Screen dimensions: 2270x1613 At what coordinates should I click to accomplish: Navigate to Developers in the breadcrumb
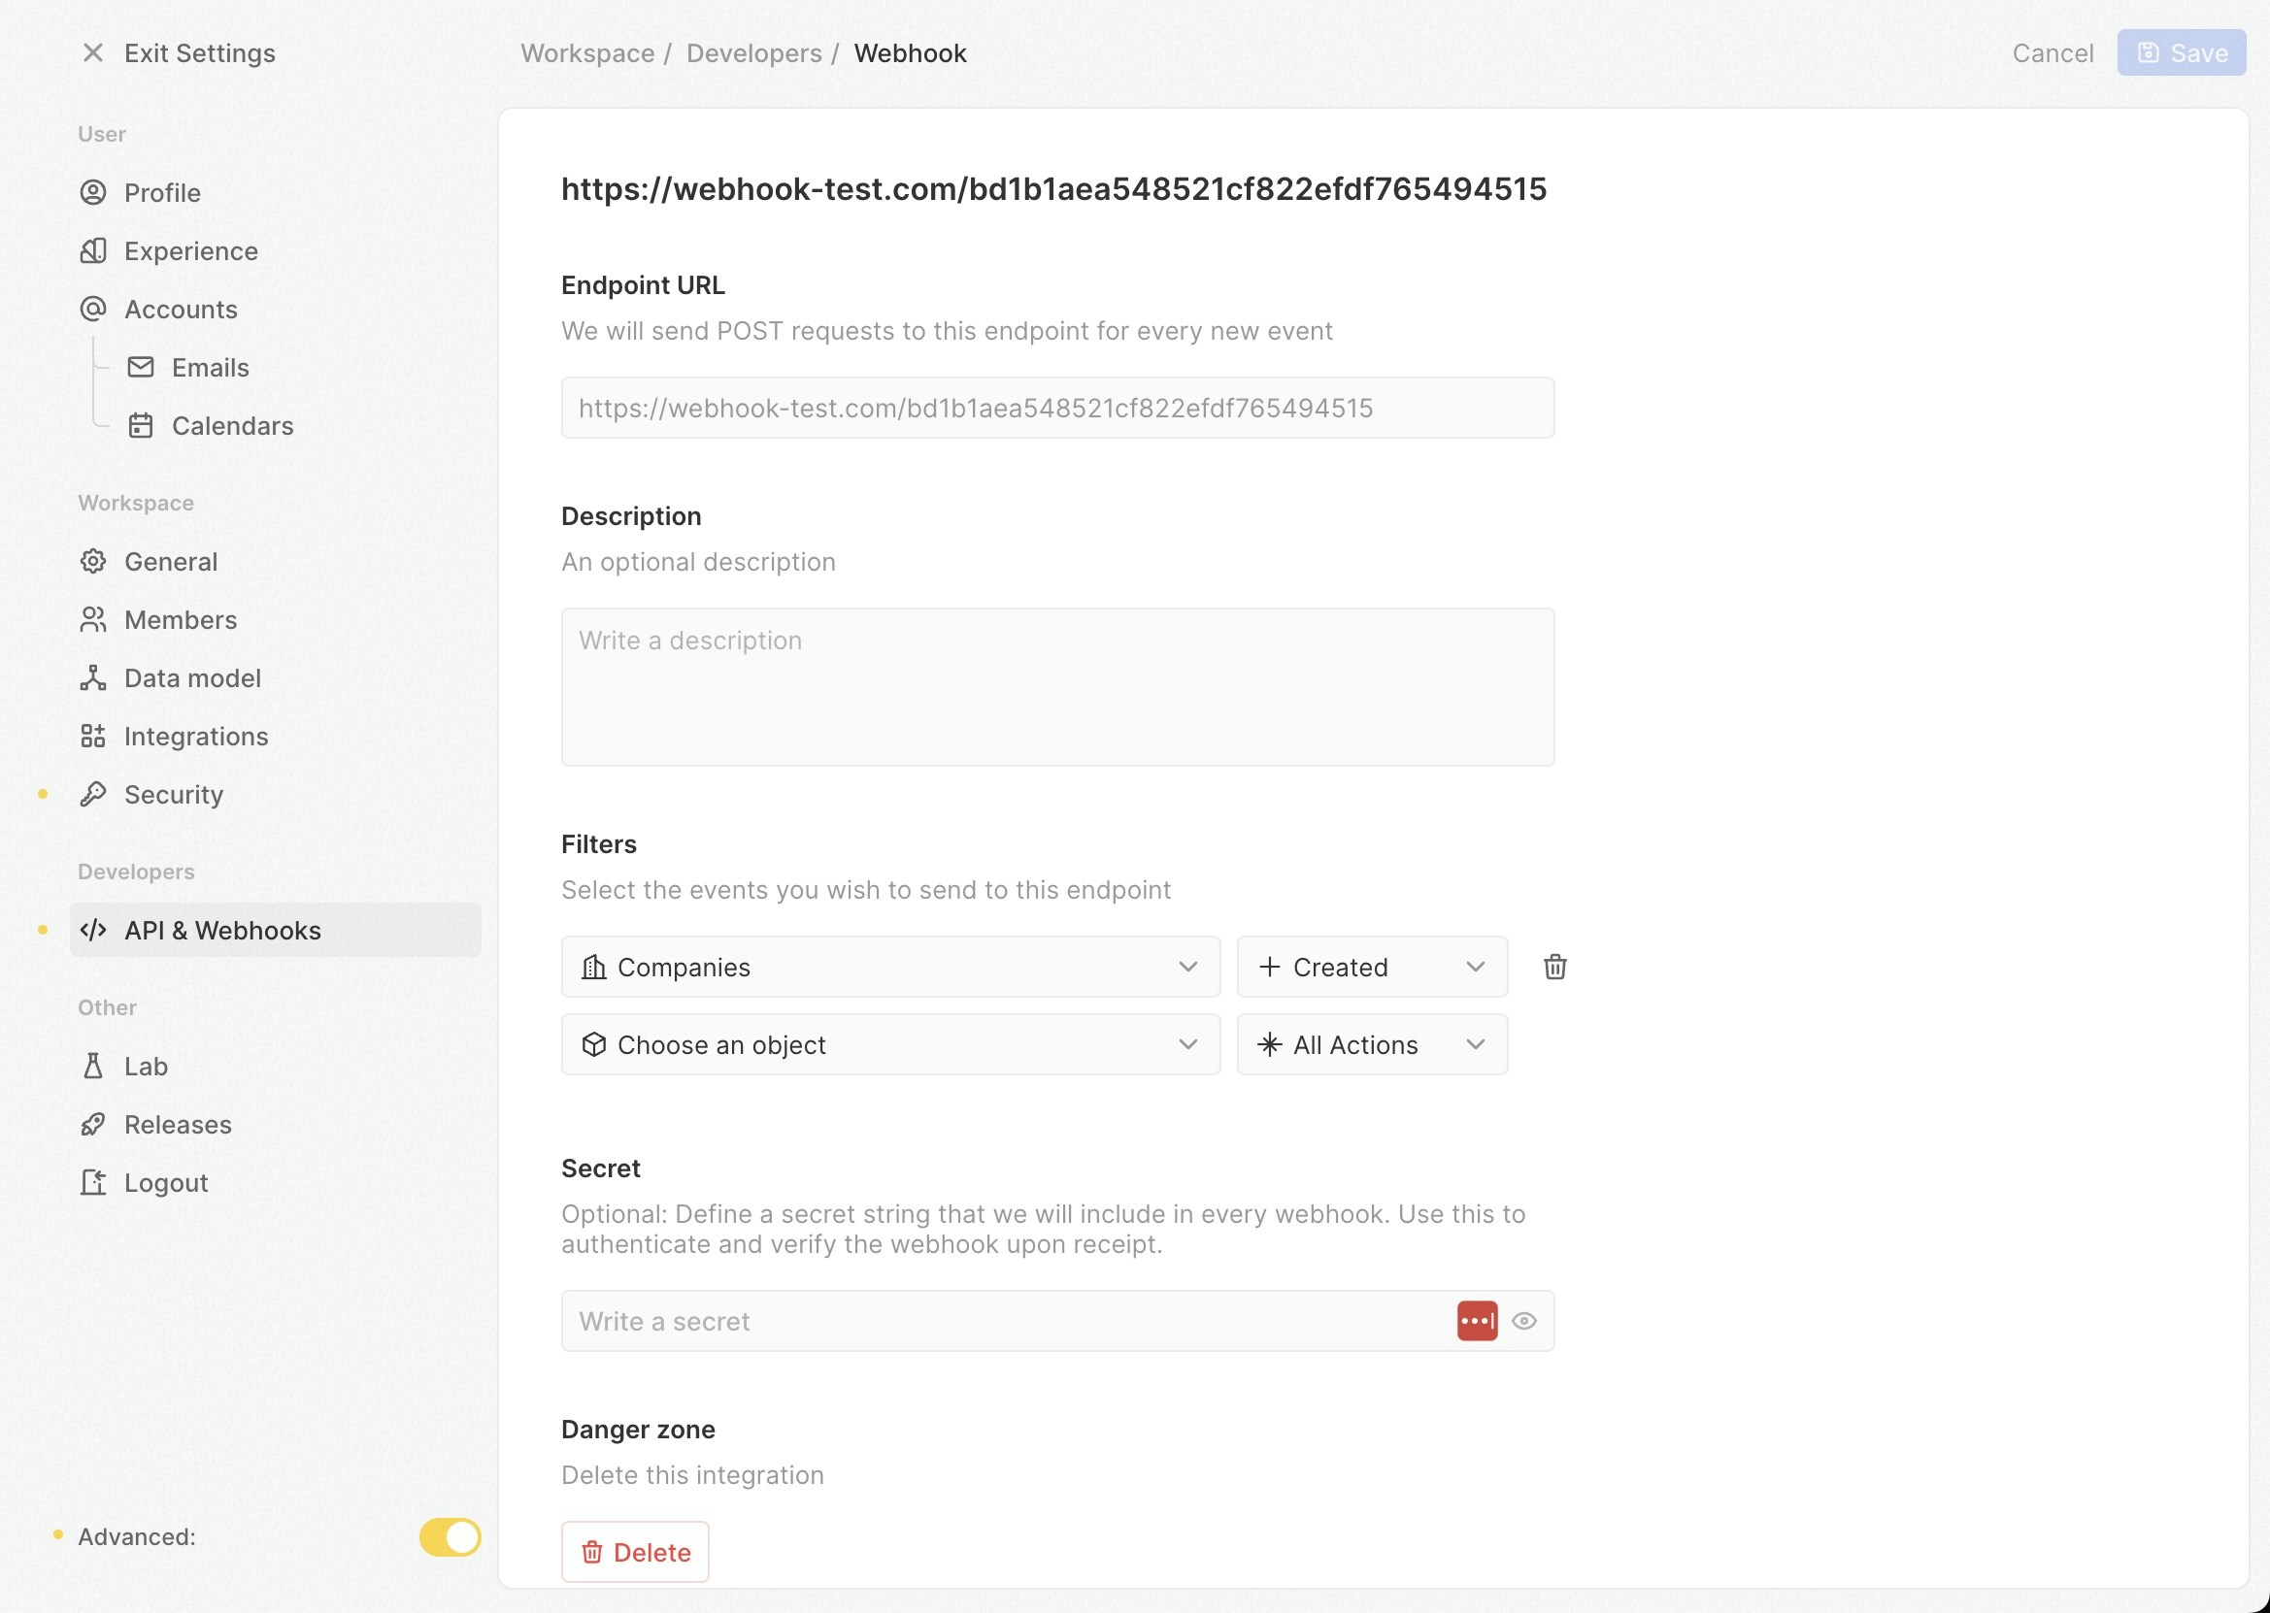[753, 52]
